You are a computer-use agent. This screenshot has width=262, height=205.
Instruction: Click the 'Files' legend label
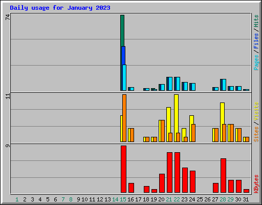pyautogui.click(x=256, y=41)
